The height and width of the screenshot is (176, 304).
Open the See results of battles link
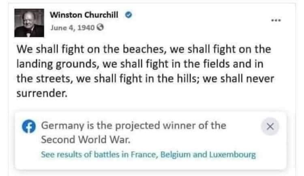148,155
